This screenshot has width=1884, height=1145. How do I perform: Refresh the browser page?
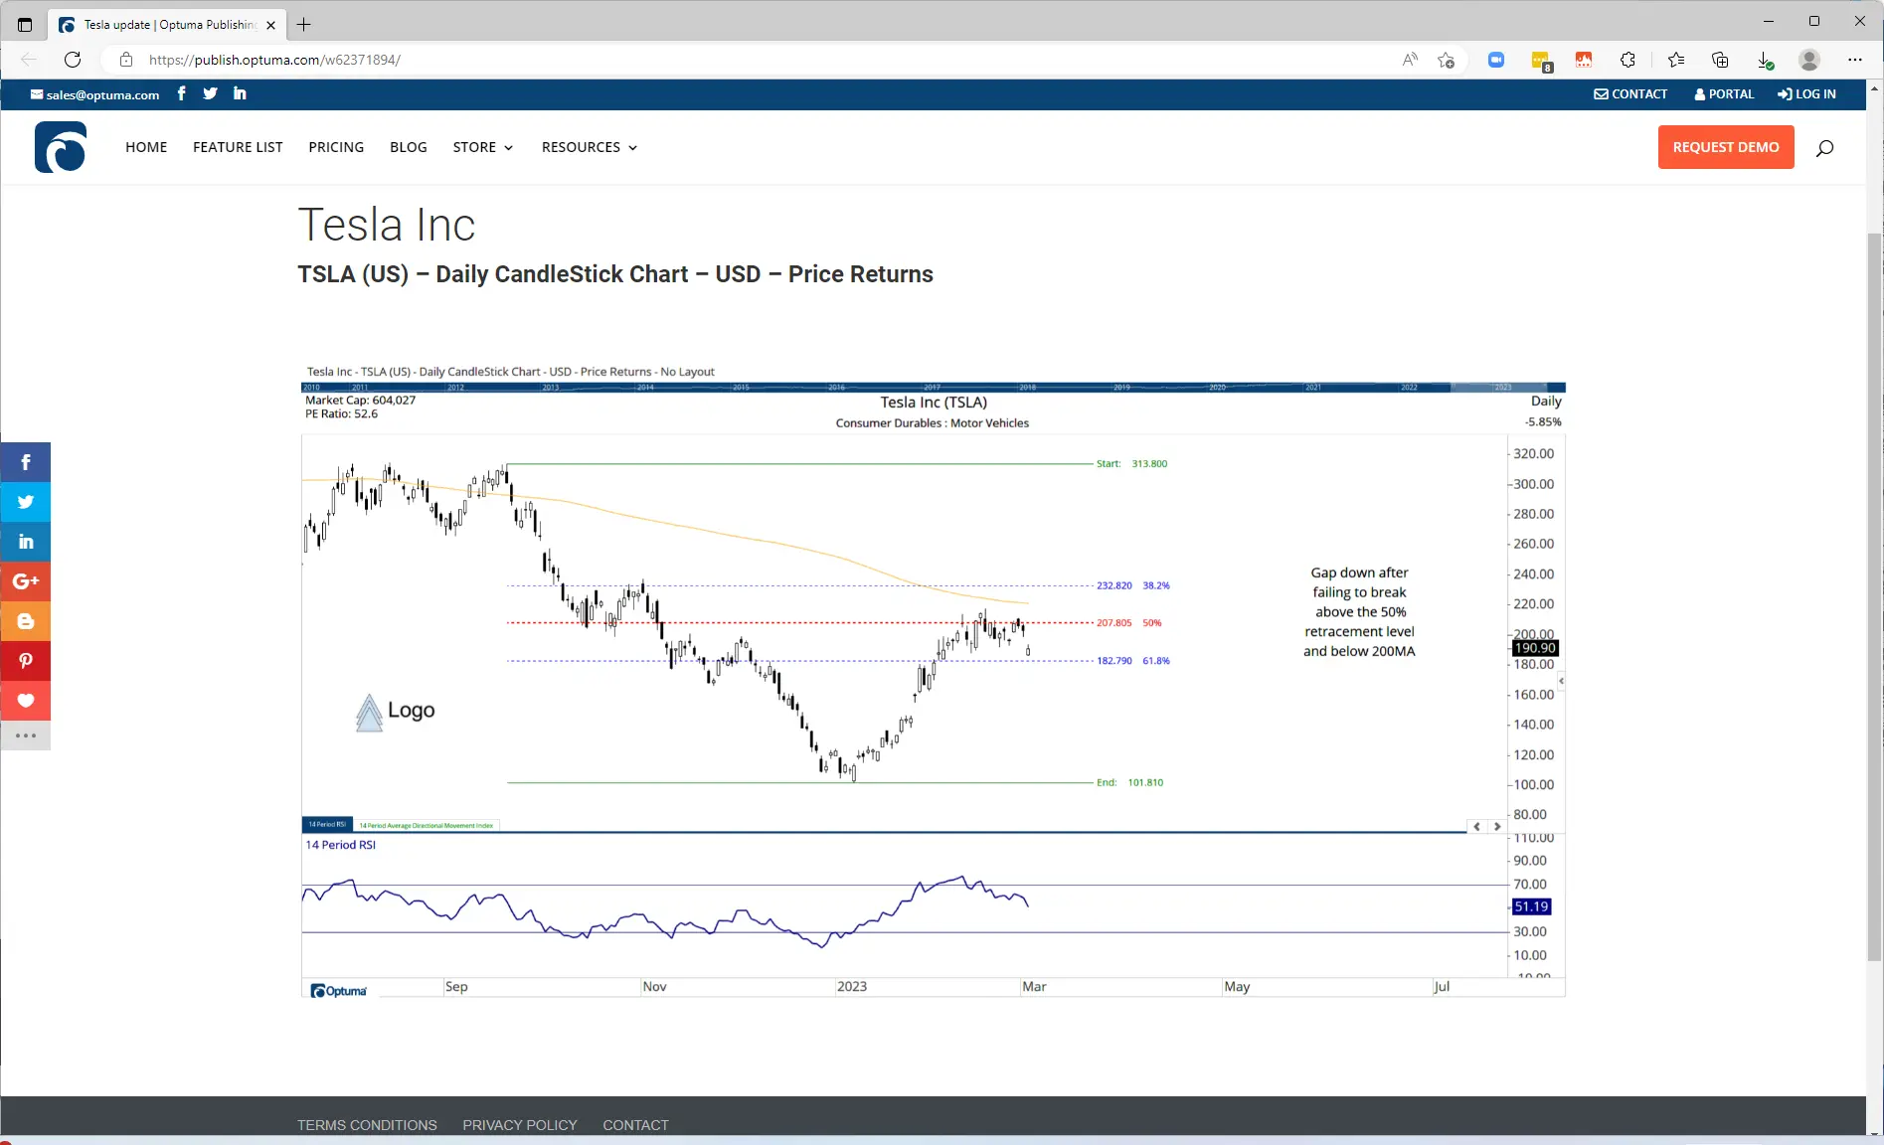(x=73, y=60)
